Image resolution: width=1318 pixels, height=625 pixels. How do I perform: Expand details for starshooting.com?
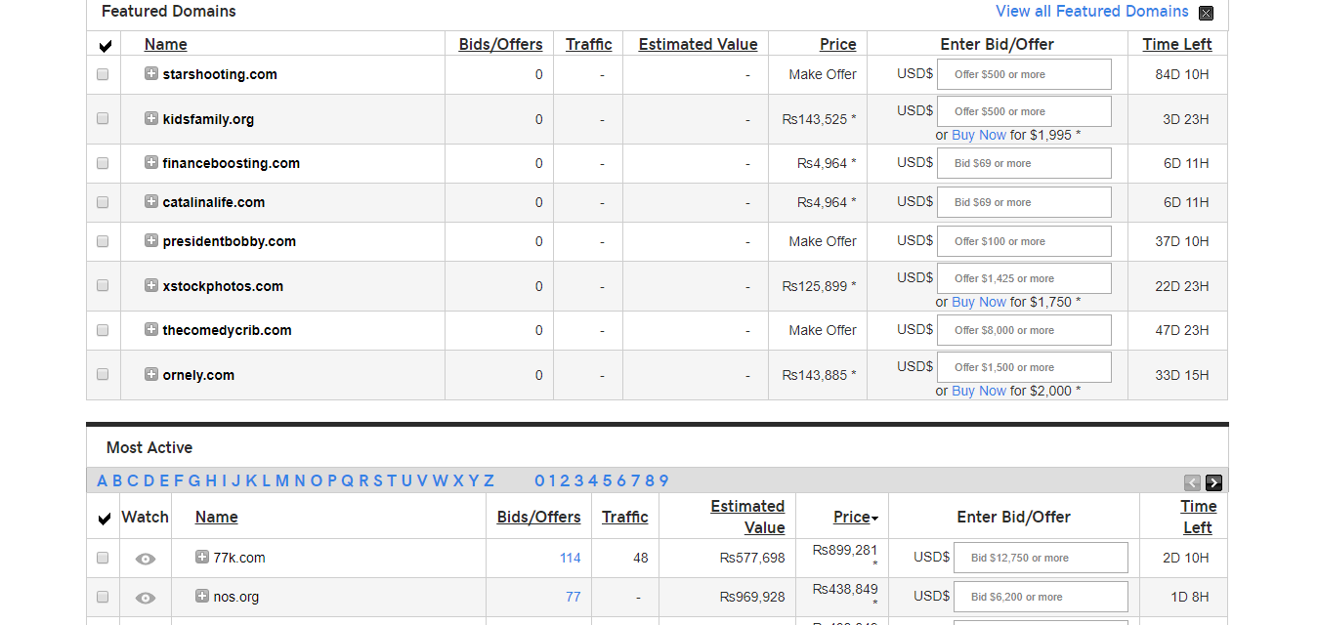click(x=151, y=73)
